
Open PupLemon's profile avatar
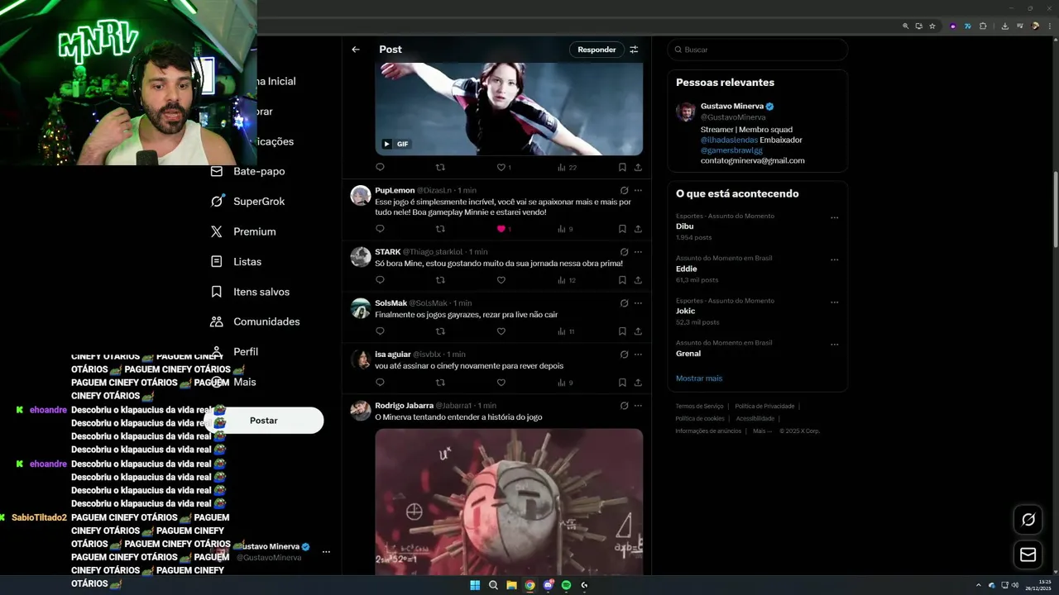point(361,195)
